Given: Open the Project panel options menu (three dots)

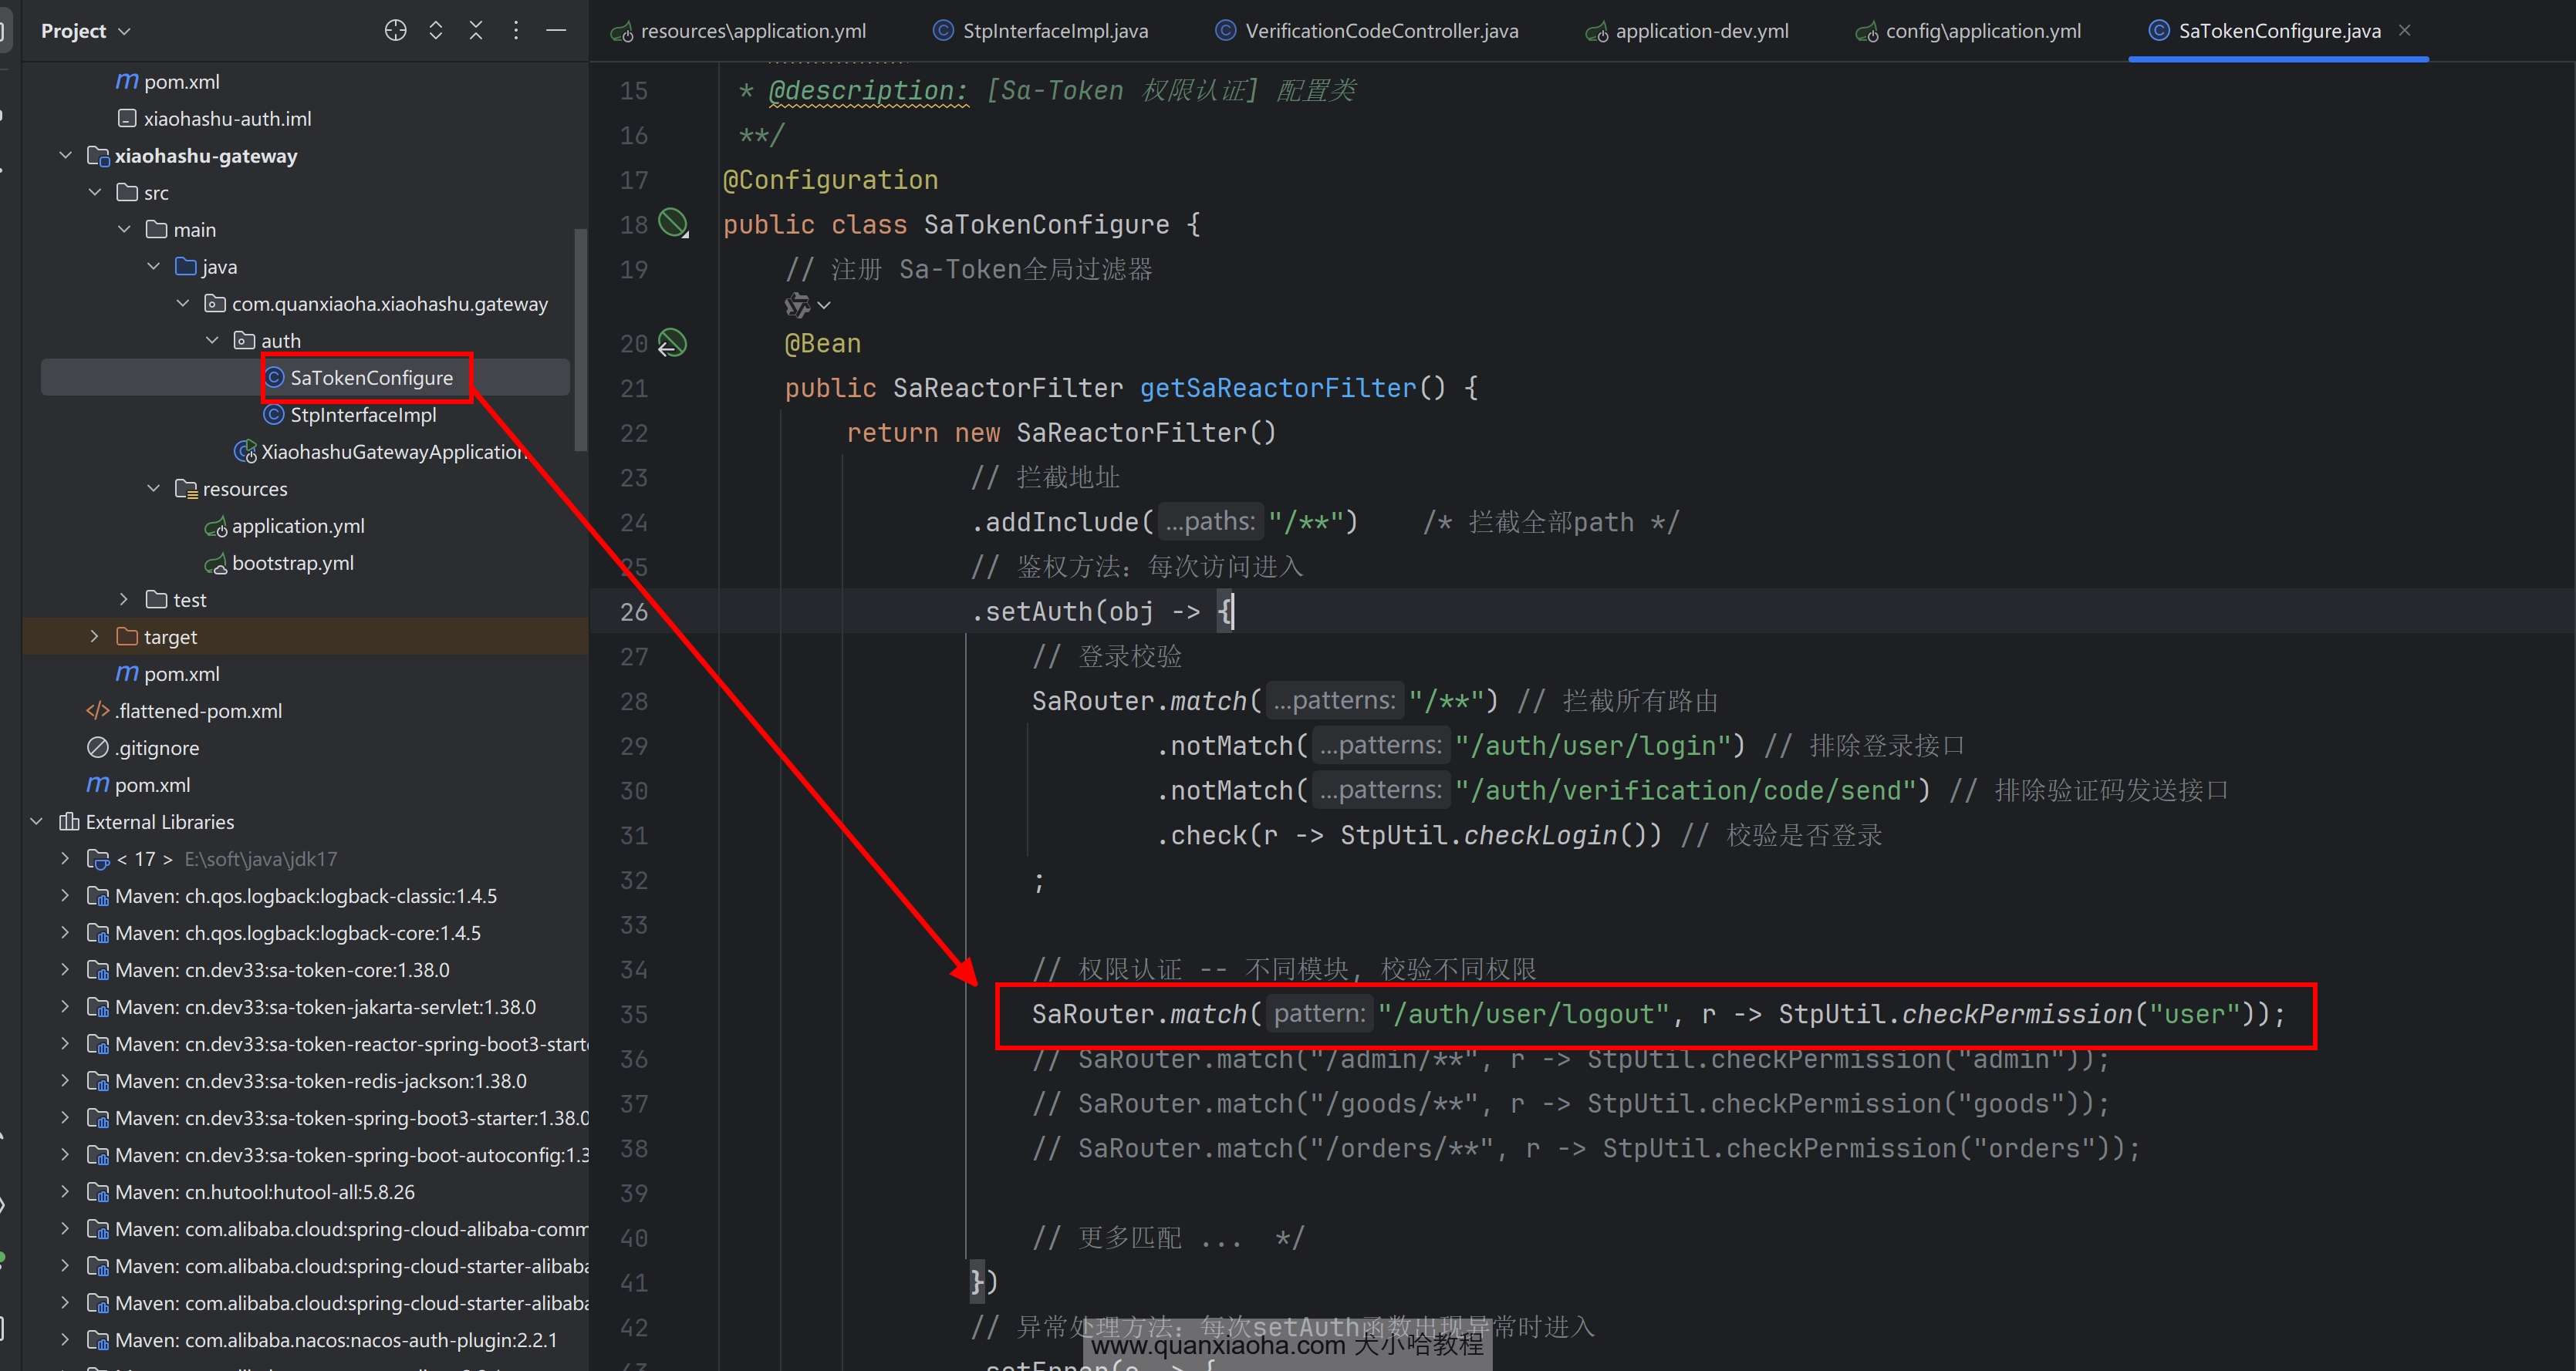Looking at the screenshot, I should pyautogui.click(x=516, y=31).
